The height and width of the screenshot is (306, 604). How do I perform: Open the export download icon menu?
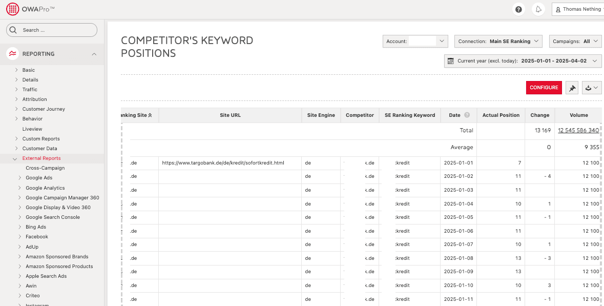[591, 88]
